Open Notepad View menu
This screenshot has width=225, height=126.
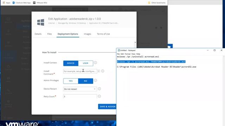[x=133, y=54]
